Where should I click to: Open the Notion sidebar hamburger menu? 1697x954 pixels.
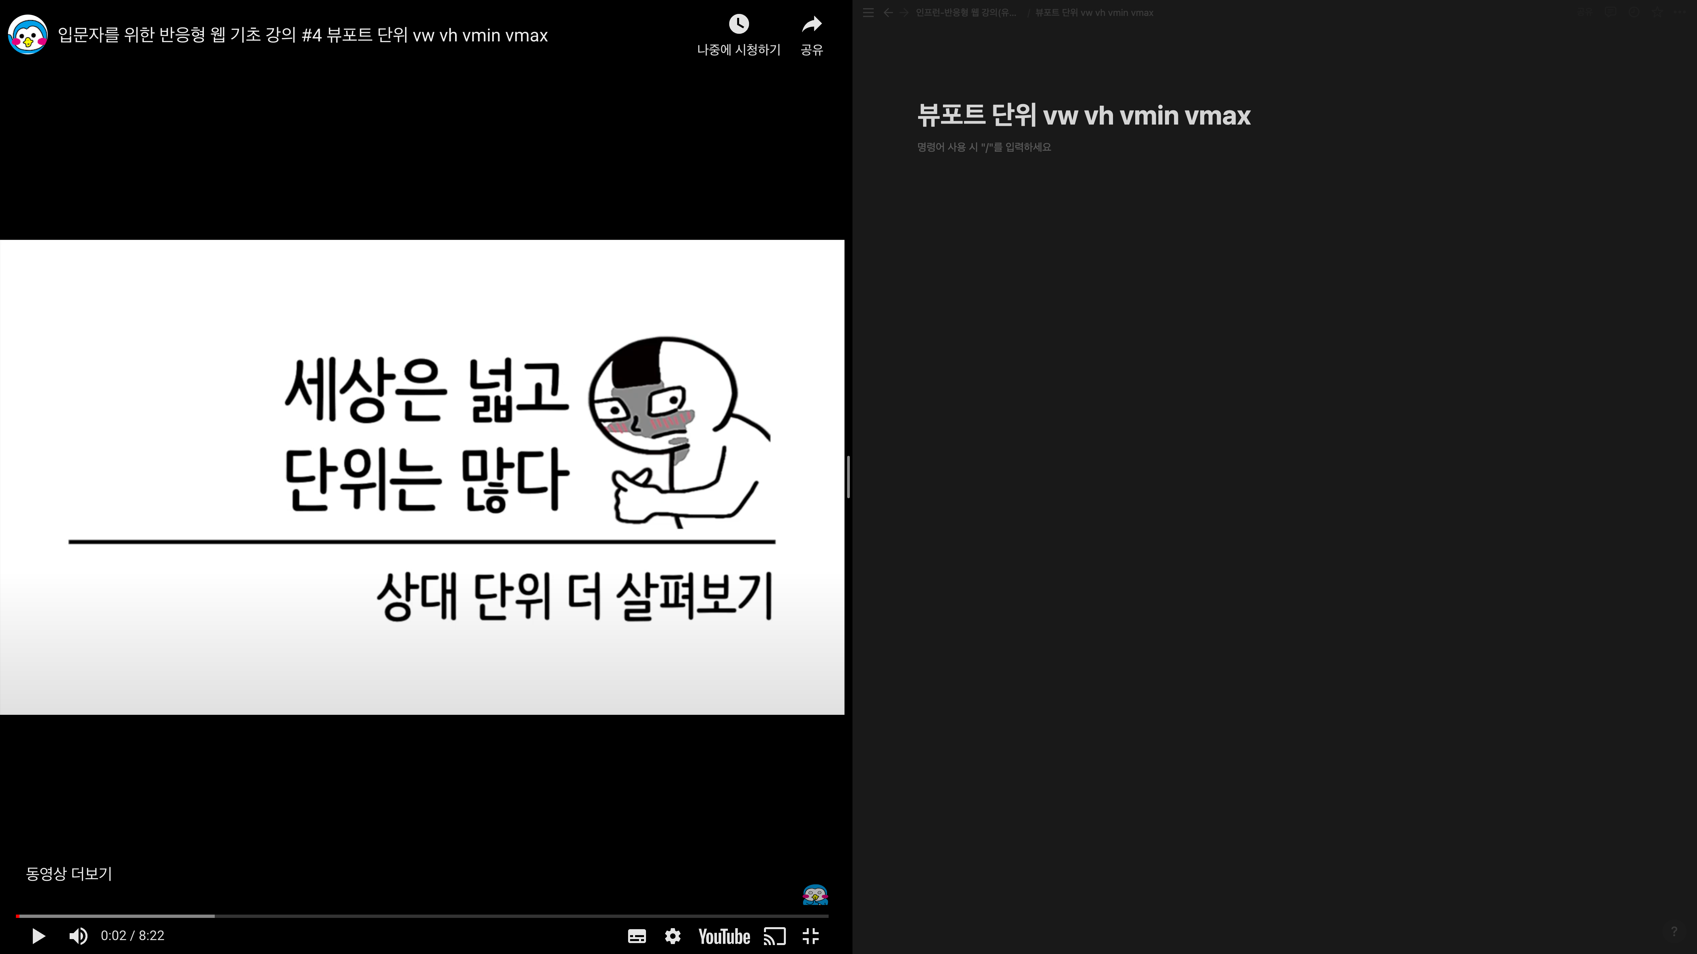click(868, 13)
